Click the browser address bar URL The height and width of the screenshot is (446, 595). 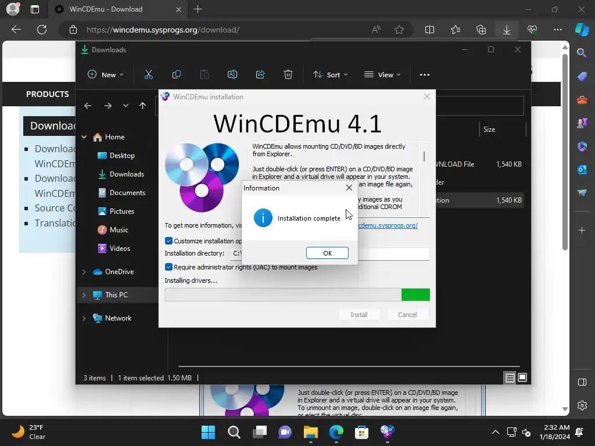pyautogui.click(x=163, y=30)
